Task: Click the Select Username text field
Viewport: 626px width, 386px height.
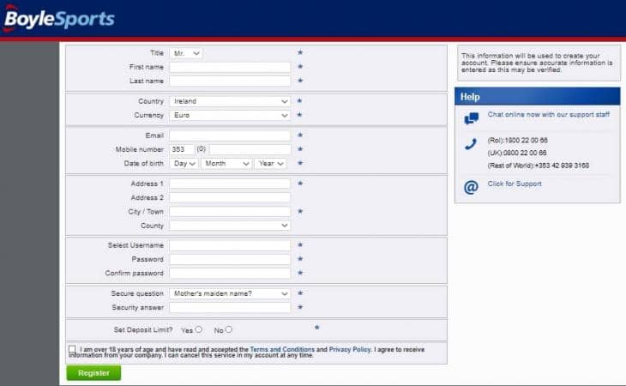Action: [230, 245]
